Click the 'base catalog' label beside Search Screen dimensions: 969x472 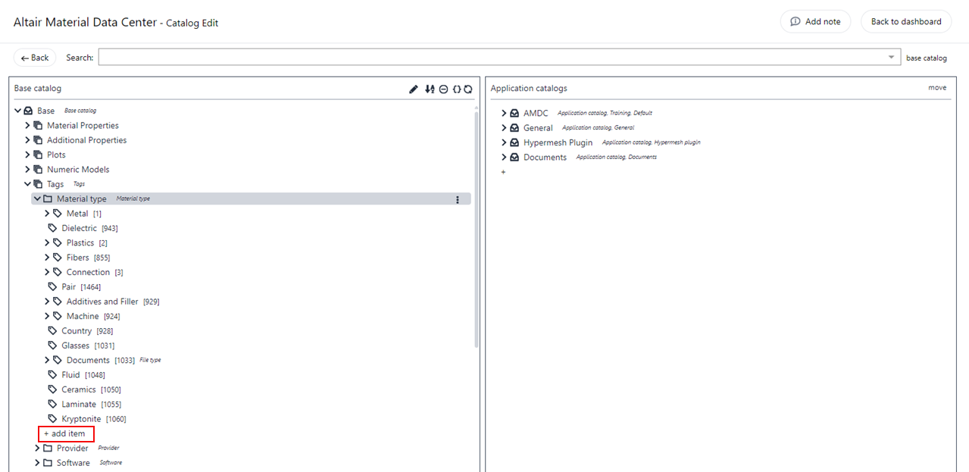[927, 58]
